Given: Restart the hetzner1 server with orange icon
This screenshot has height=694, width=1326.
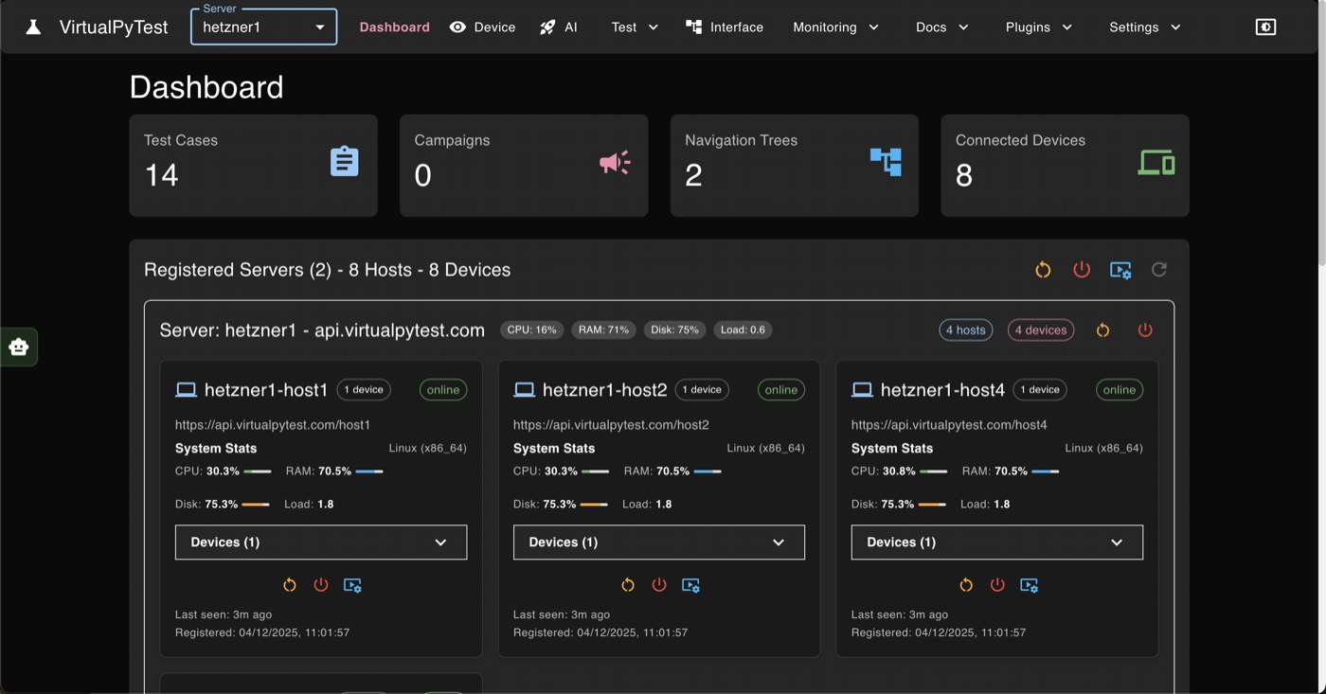Looking at the screenshot, I should [1103, 330].
